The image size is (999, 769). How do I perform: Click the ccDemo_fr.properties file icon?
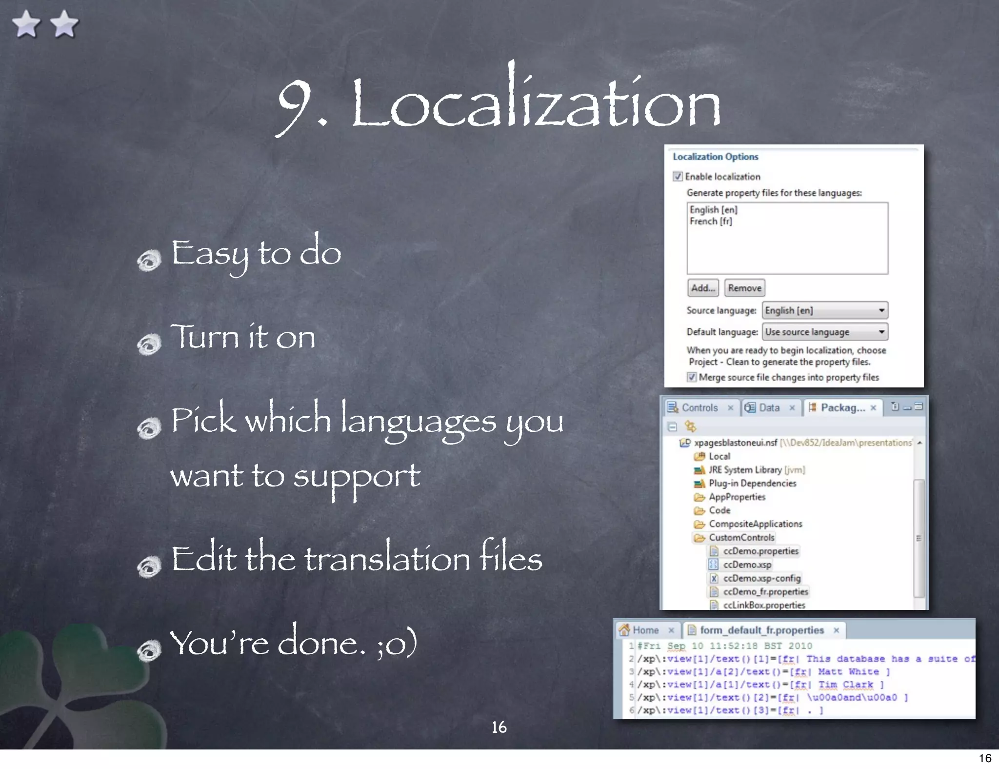[x=714, y=592]
